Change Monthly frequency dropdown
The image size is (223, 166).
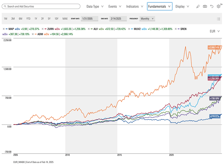(147, 19)
